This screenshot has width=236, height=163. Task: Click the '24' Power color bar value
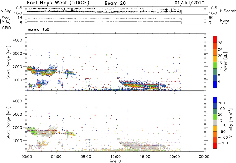(x=220, y=49)
